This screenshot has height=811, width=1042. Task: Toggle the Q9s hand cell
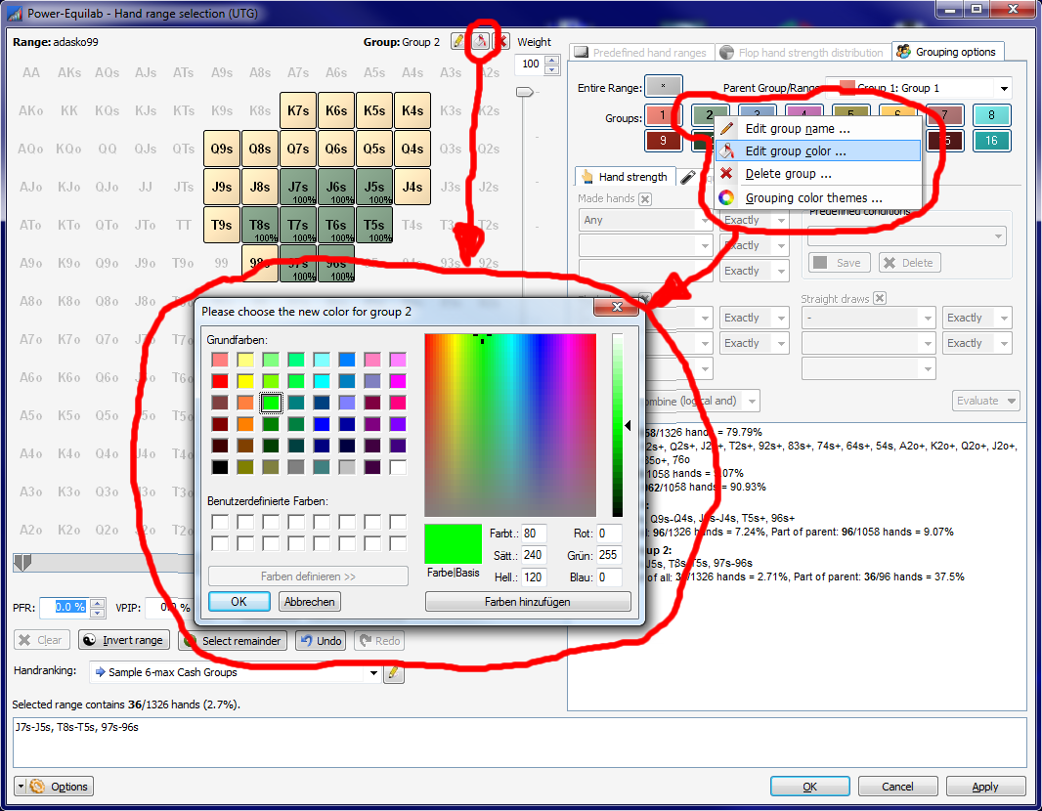point(222,149)
